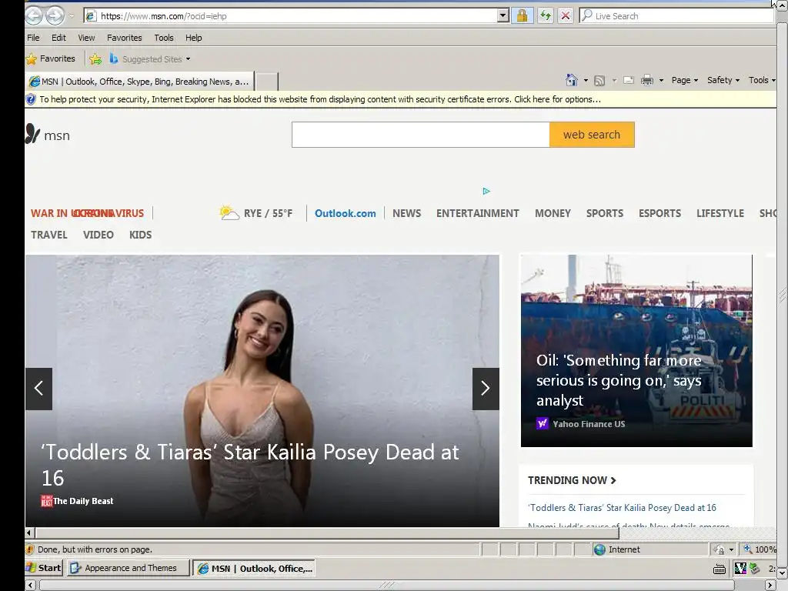Open the Oil analyst story card

(x=636, y=350)
